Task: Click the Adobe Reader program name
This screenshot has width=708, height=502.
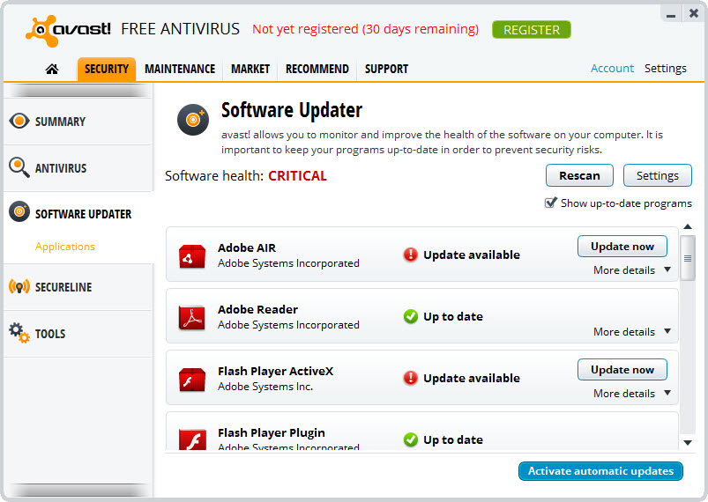Action: (257, 309)
